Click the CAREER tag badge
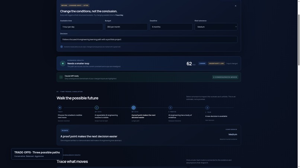Viewport: 300px width, 168px height. 202,63
